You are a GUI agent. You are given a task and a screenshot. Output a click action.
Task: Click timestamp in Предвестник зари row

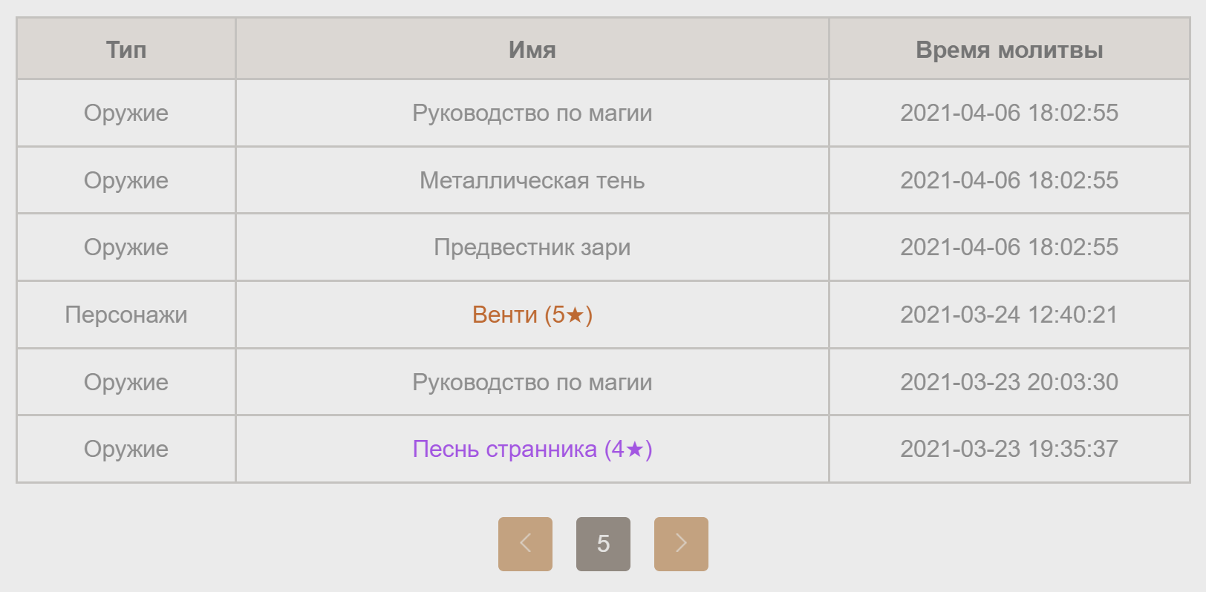(x=1008, y=247)
